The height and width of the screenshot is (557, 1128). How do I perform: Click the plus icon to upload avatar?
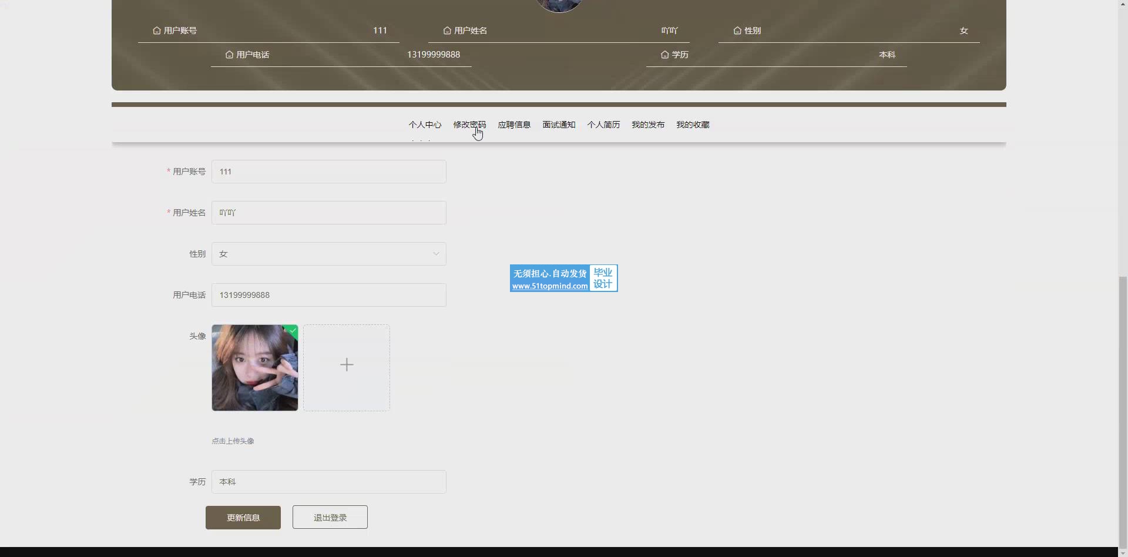[x=347, y=365]
